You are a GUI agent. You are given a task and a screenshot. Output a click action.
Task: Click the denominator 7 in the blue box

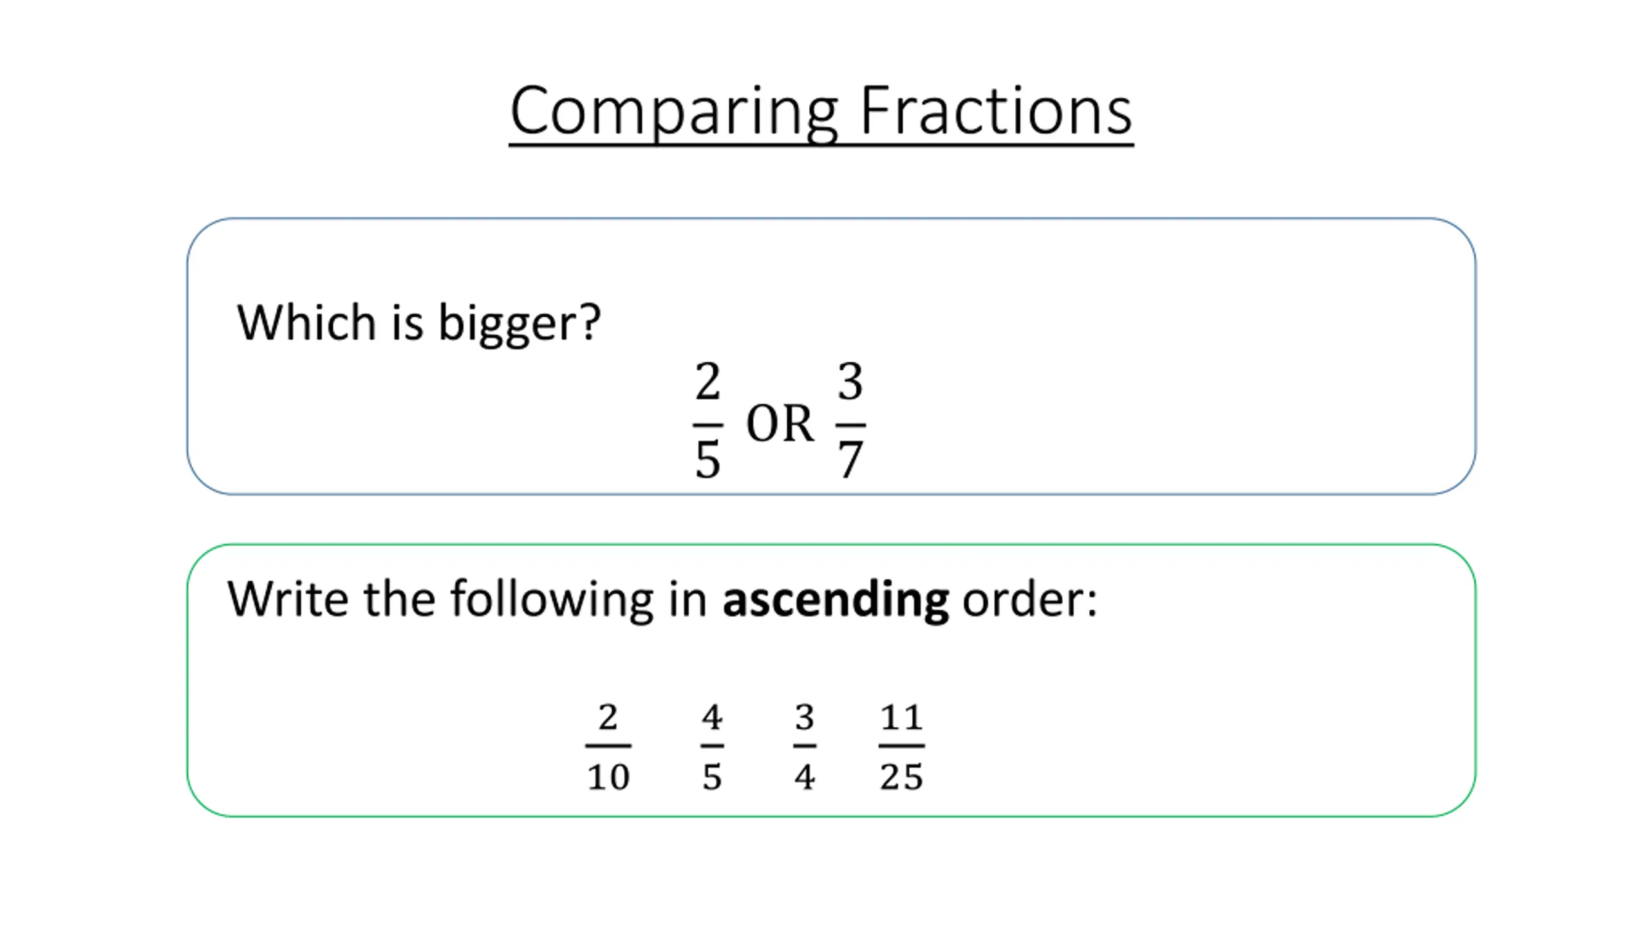(x=850, y=460)
